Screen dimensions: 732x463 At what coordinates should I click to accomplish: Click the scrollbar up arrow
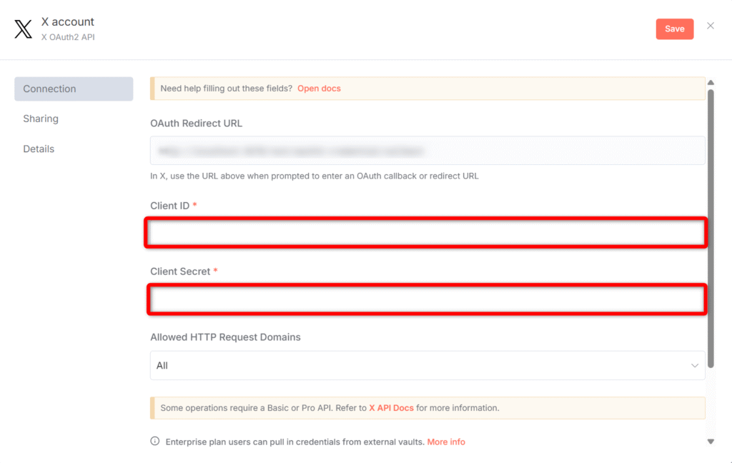pos(711,83)
